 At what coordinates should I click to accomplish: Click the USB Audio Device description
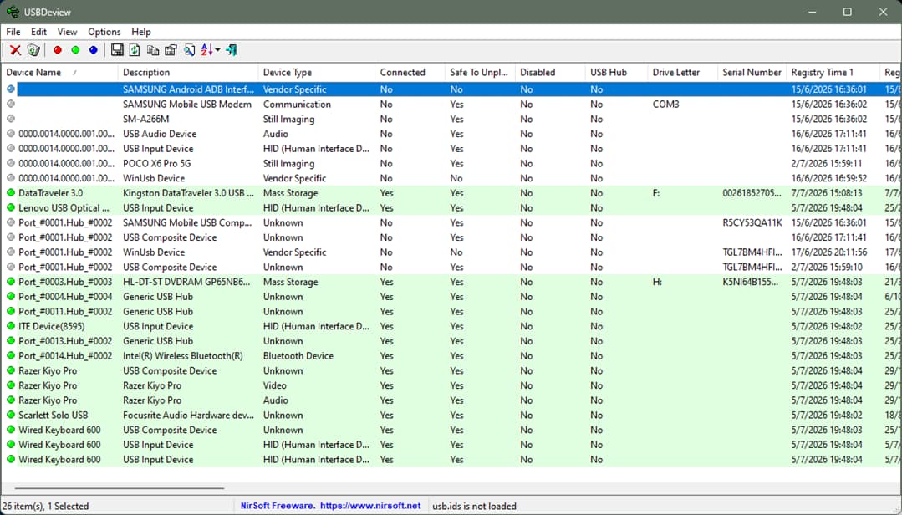point(160,134)
